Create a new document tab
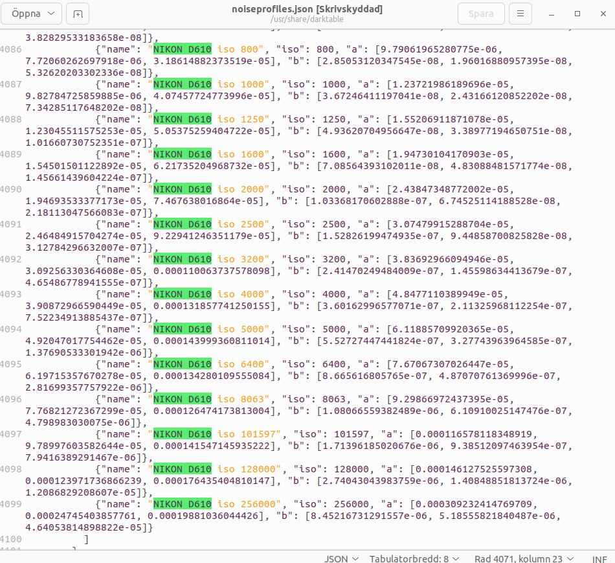Screen dimensions: 615x563 coord(78,14)
